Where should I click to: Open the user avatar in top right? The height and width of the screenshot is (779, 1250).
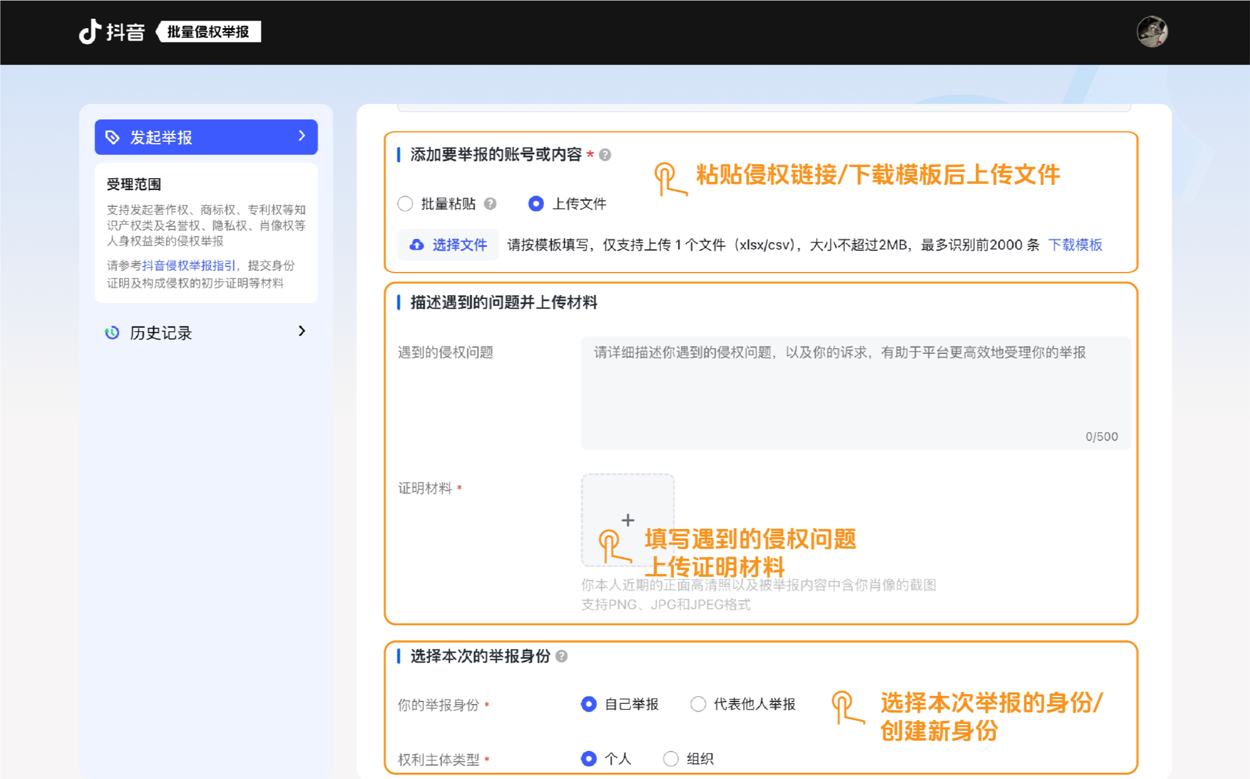coord(1152,32)
